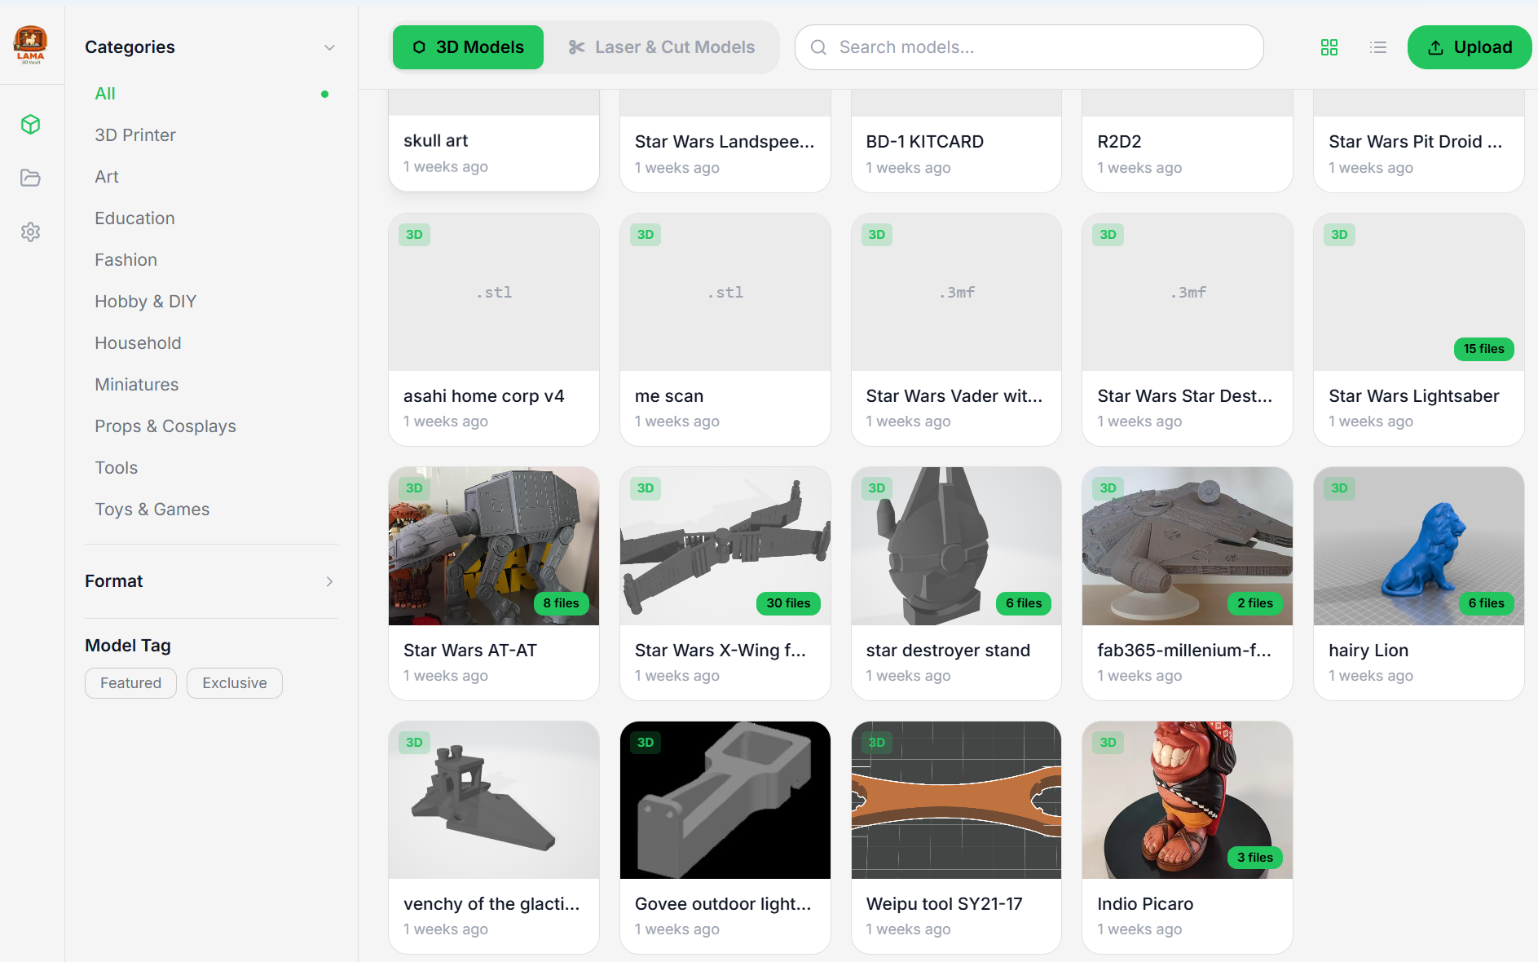Open the Indio Picaro thumbnail

coord(1188,801)
